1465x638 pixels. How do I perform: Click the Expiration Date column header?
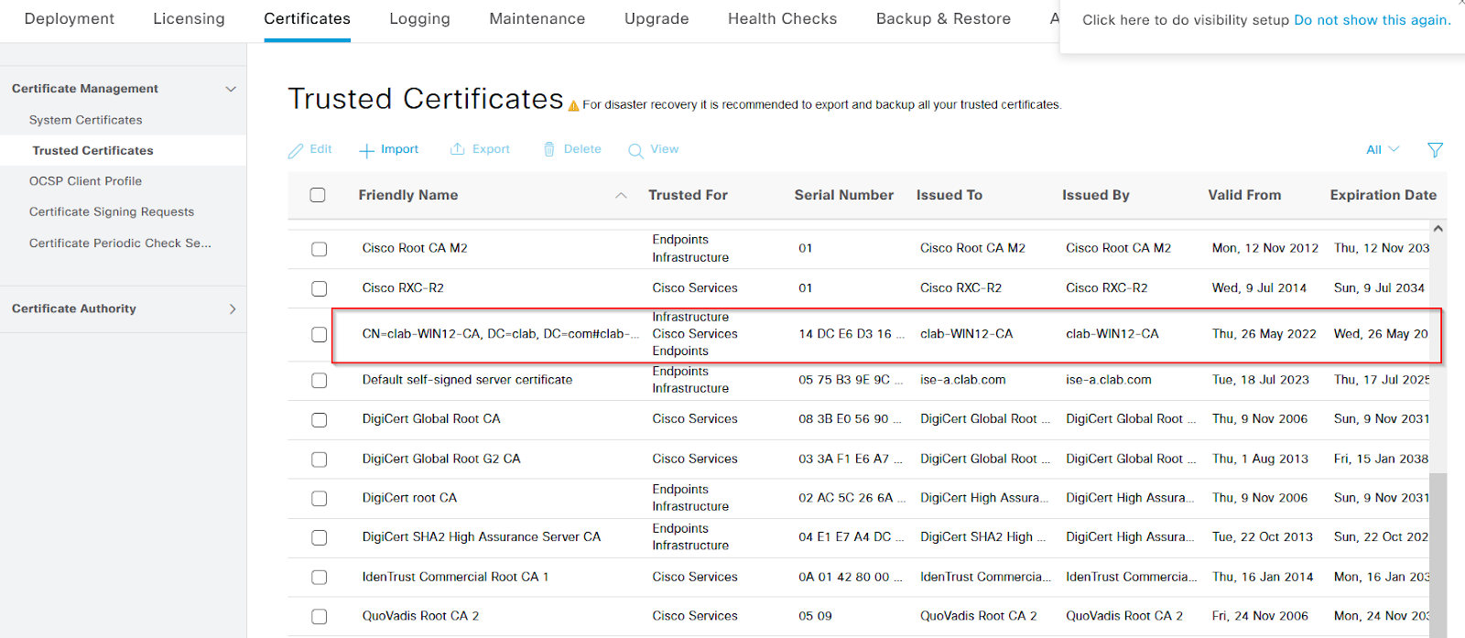pos(1383,195)
